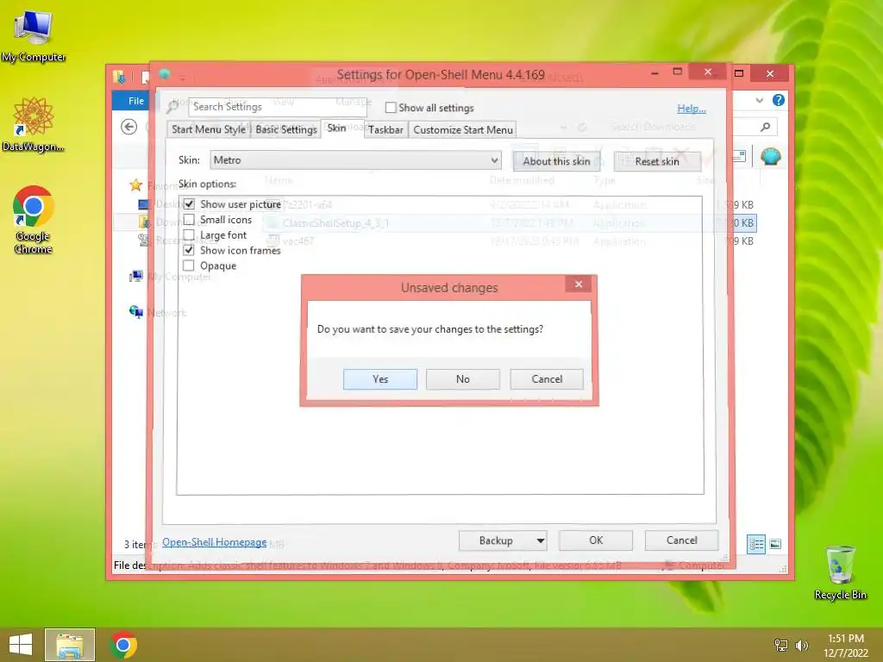Enable Large font skin option

coord(189,234)
